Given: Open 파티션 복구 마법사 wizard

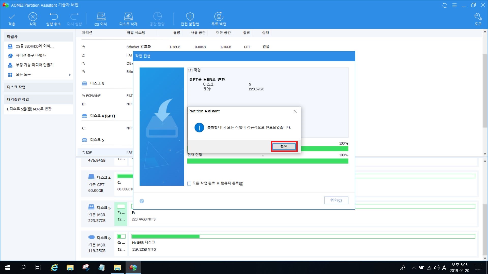Looking at the screenshot, I should pyautogui.click(x=31, y=55).
